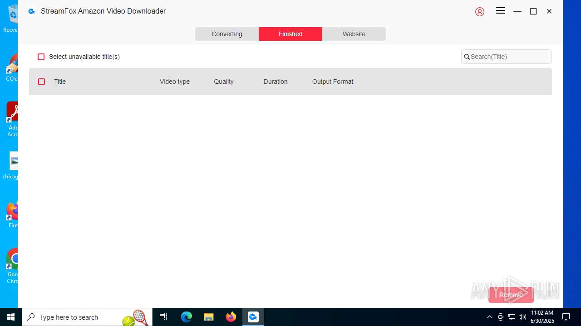
Task: Tick Select unavailable title(s) checkbox
Action: [x=41, y=57]
